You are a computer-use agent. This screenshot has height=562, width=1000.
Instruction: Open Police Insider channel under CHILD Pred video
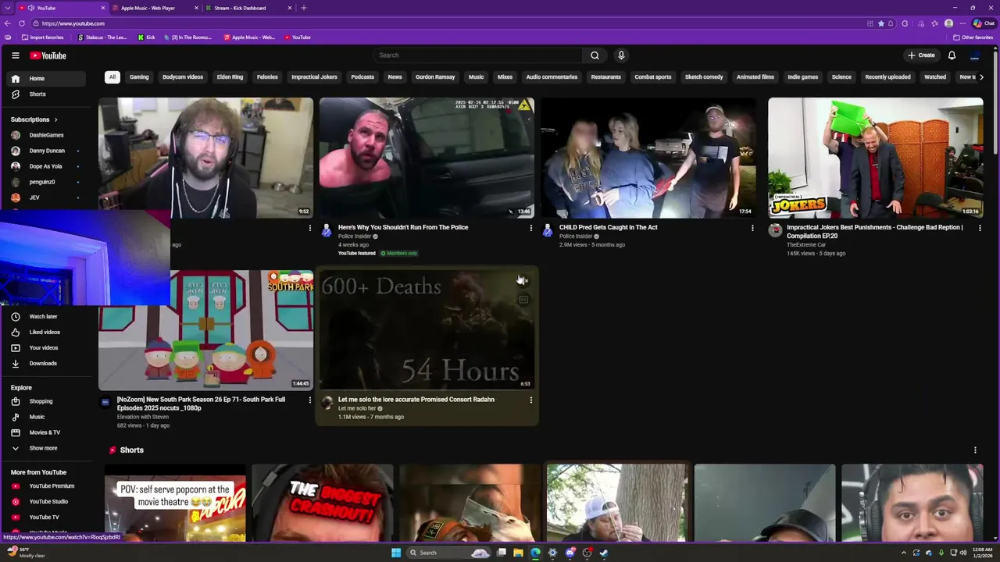[x=576, y=237]
